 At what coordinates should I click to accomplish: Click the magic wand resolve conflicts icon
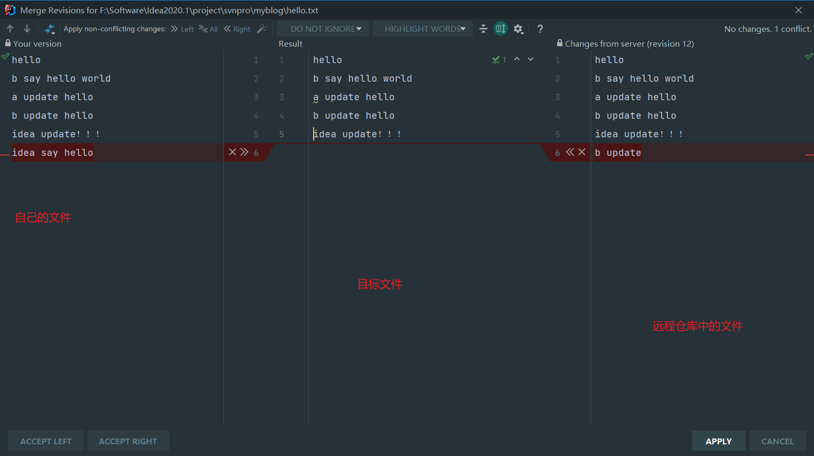coord(262,29)
